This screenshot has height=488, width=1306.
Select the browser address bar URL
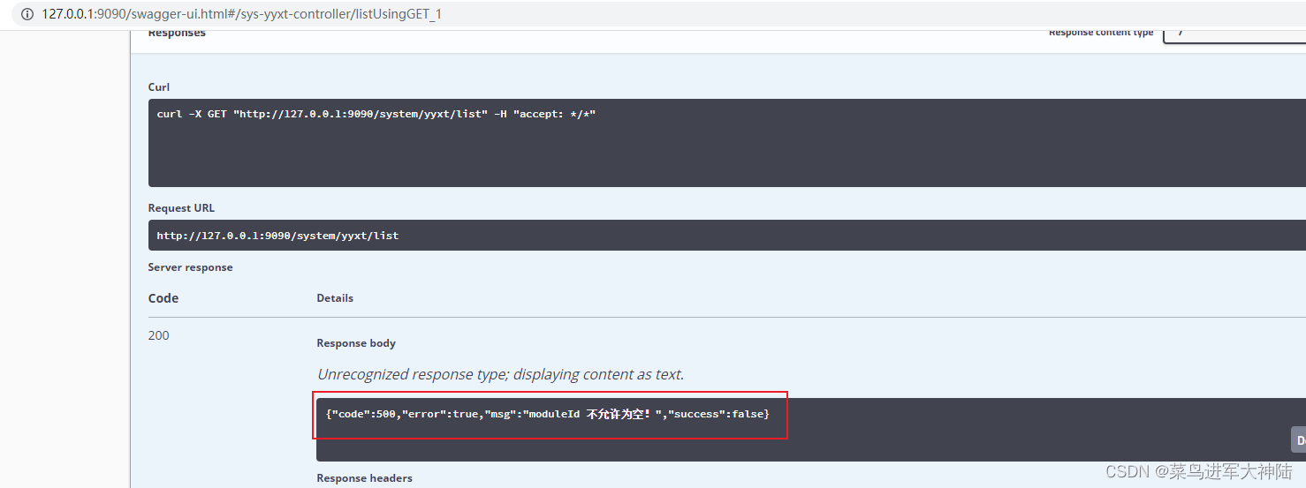(x=241, y=14)
